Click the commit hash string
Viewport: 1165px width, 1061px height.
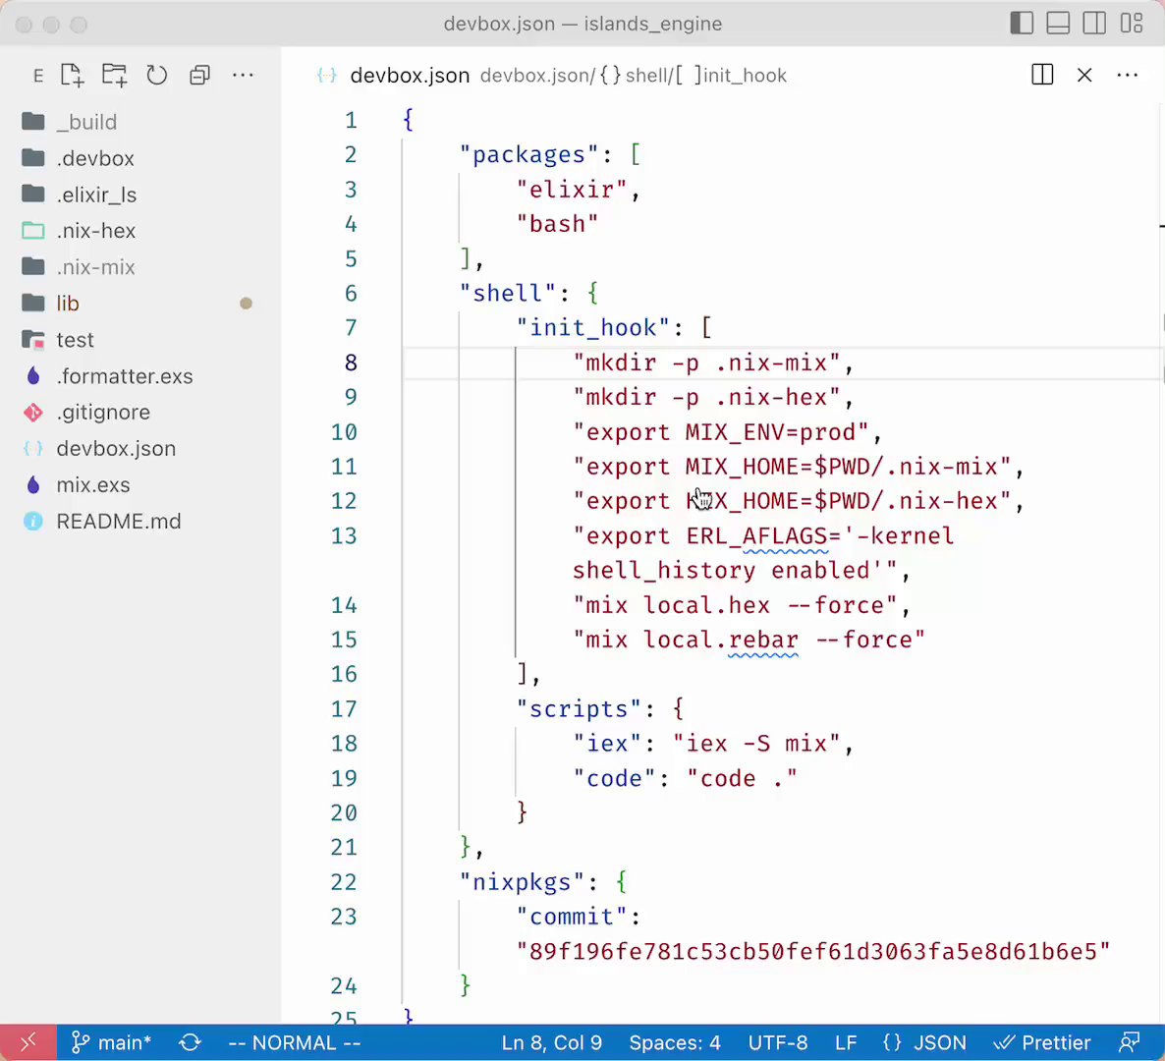pyautogui.click(x=813, y=951)
